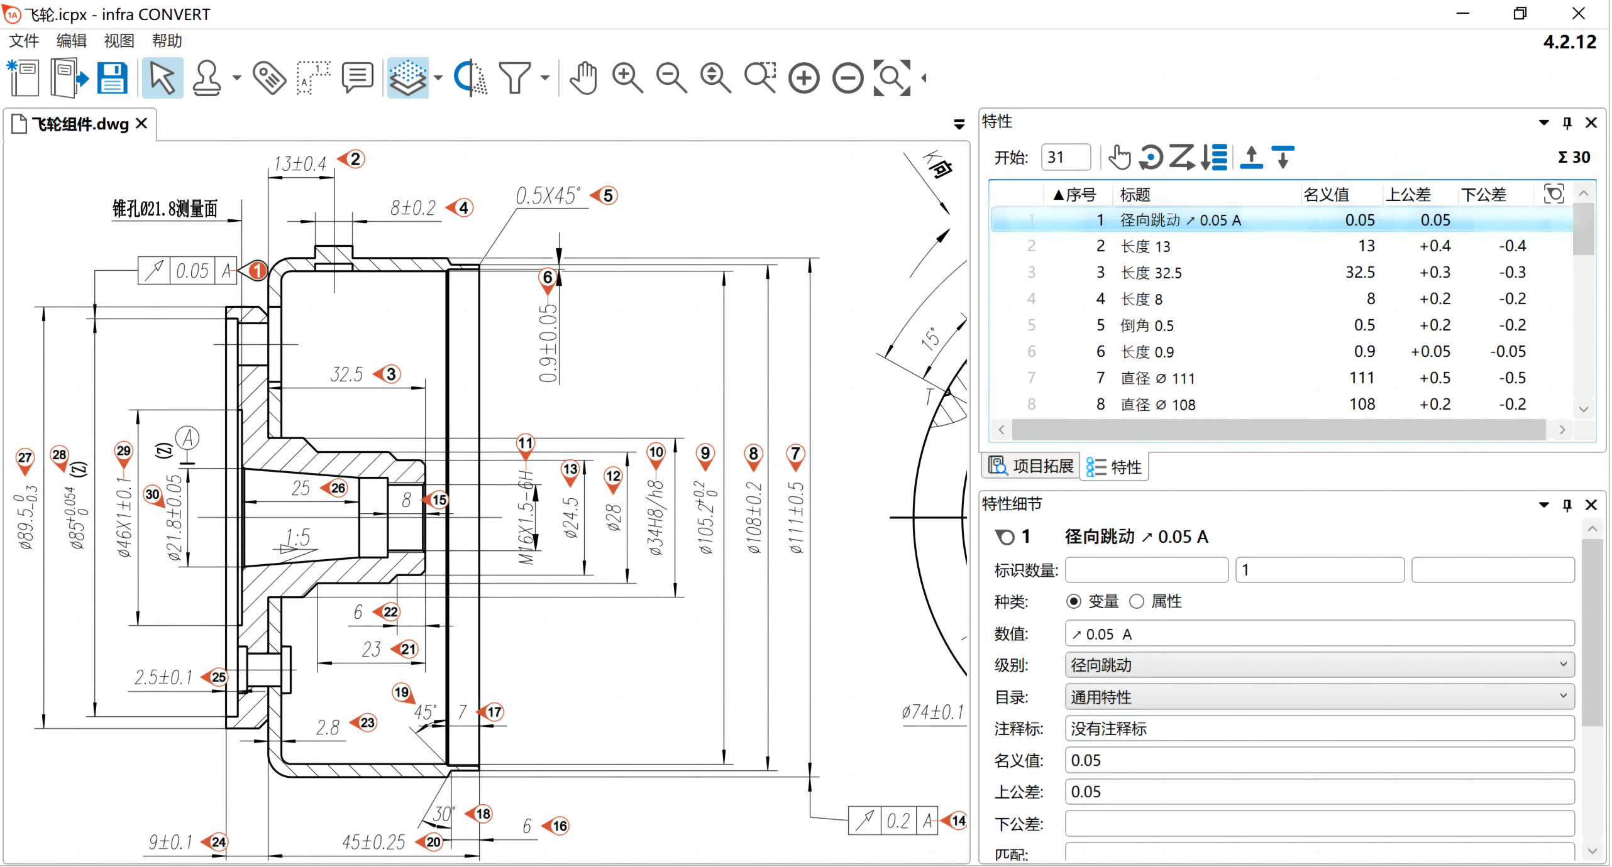The width and height of the screenshot is (1612, 867).
Task: Click the Filter funnel icon
Action: 515,78
